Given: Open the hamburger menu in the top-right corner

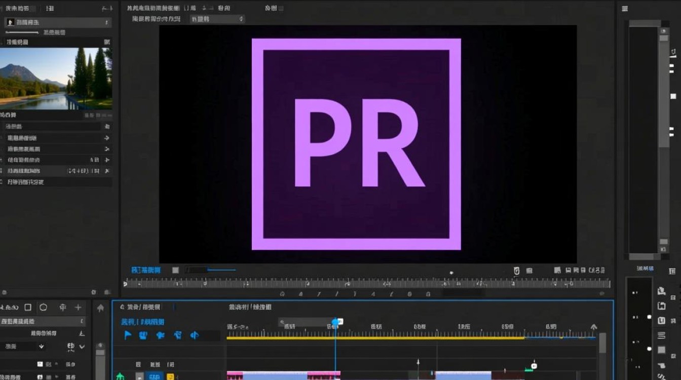Looking at the screenshot, I should click(x=625, y=9).
